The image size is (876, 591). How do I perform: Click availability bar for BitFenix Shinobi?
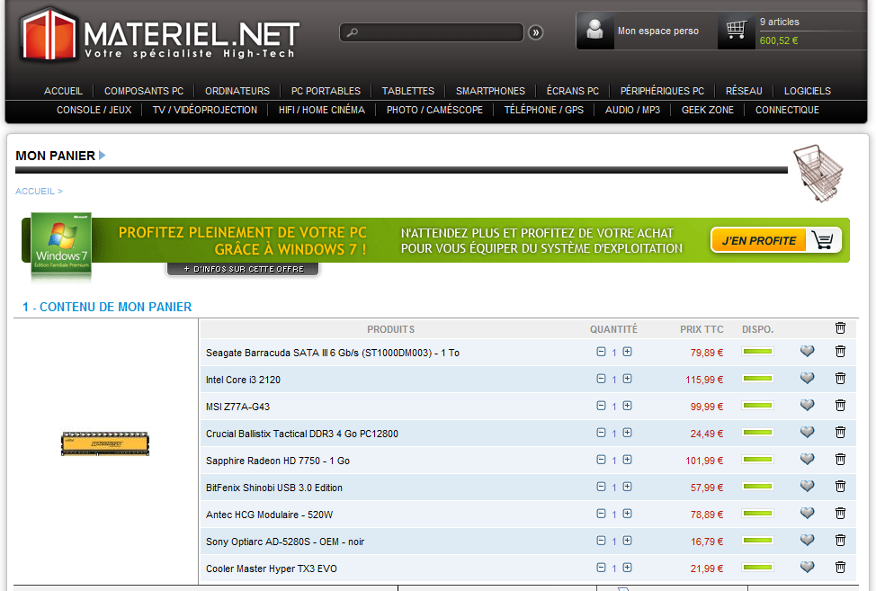pos(757,487)
